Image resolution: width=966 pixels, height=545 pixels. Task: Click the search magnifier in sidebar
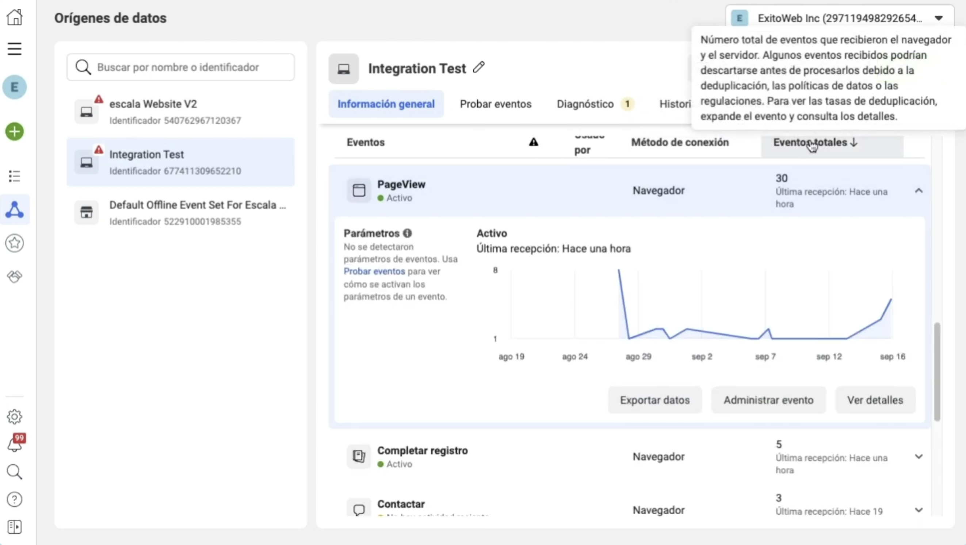(x=15, y=472)
